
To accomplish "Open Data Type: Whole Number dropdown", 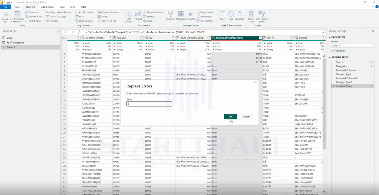I will [60, 12].
